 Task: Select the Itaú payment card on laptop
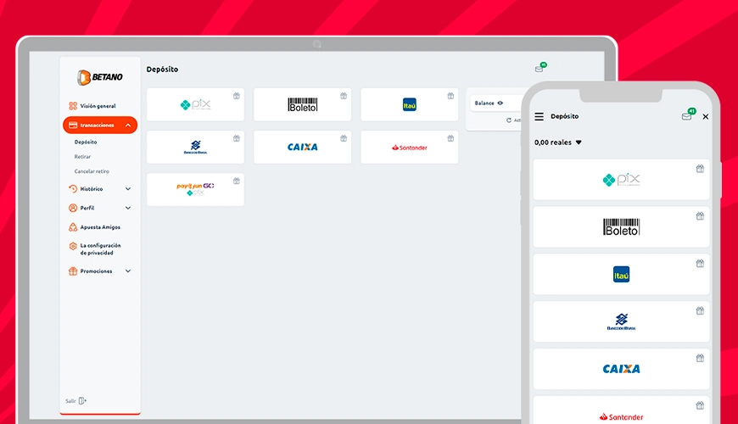[410, 104]
